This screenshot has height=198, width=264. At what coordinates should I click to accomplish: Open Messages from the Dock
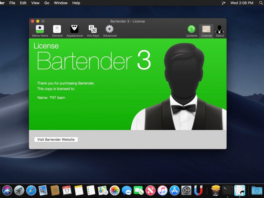click(127, 190)
